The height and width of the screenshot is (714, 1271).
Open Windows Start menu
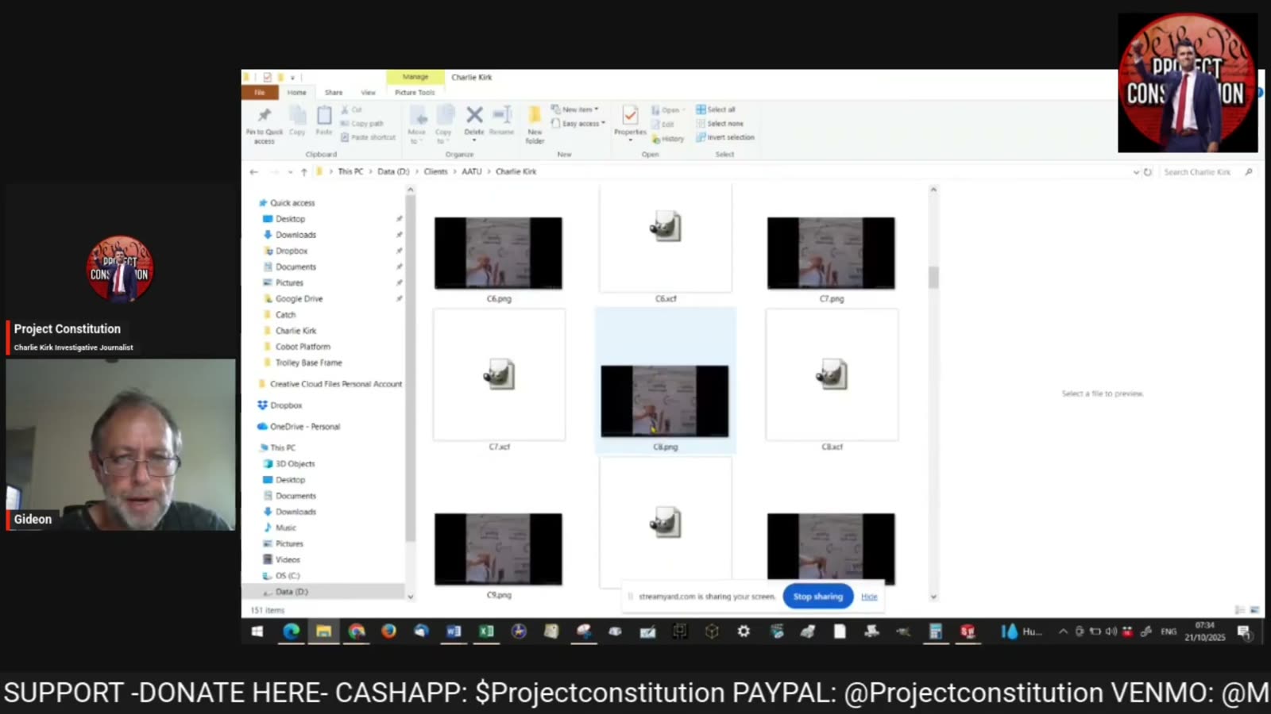[x=257, y=631]
